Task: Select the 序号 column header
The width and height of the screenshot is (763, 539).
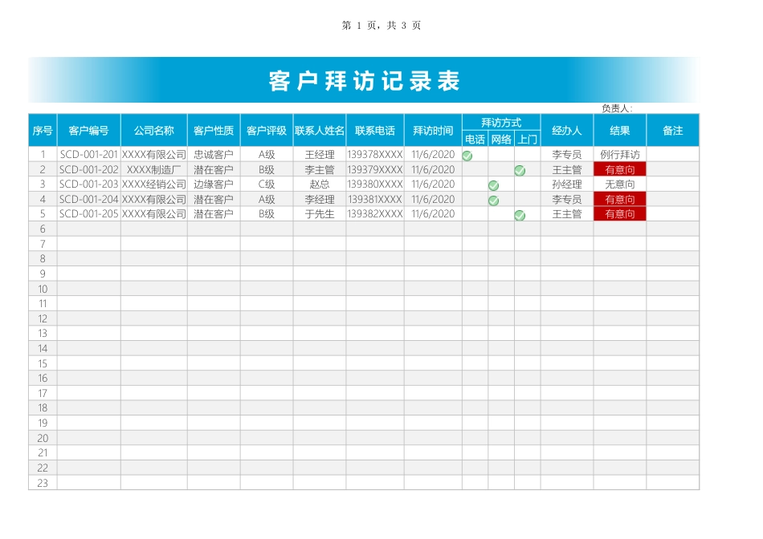Action: tap(41, 129)
